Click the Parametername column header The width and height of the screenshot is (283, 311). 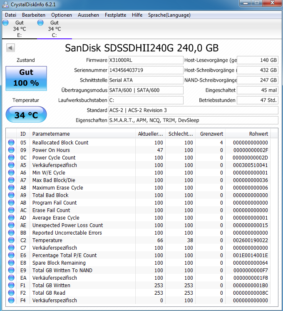tap(82, 134)
